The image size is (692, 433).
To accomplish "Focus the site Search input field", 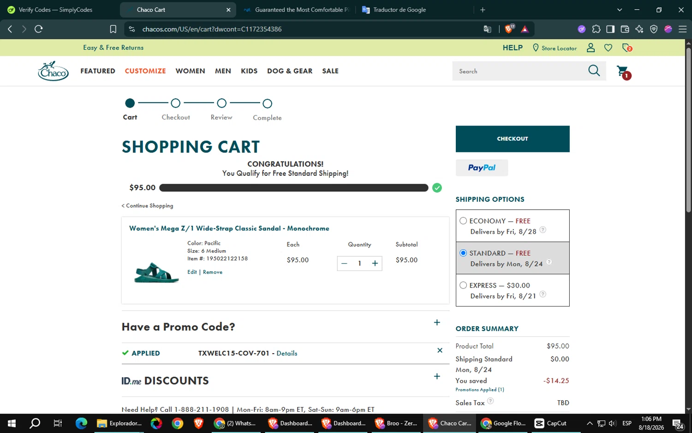I will coord(519,71).
